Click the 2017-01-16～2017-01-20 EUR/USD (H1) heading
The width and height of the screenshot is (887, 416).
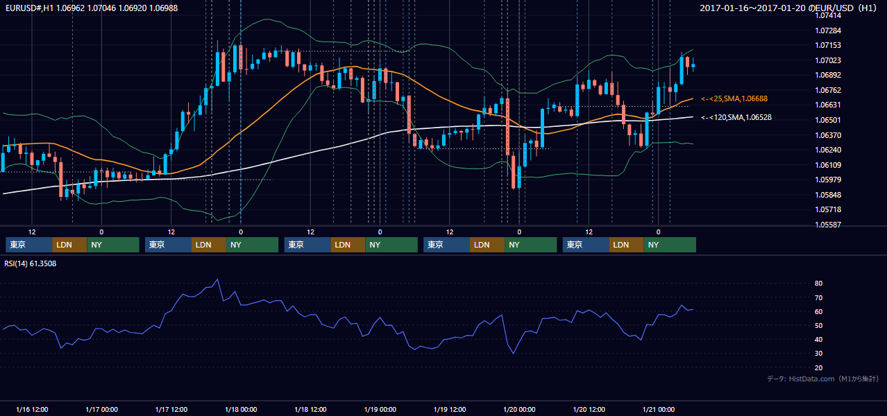pos(789,8)
